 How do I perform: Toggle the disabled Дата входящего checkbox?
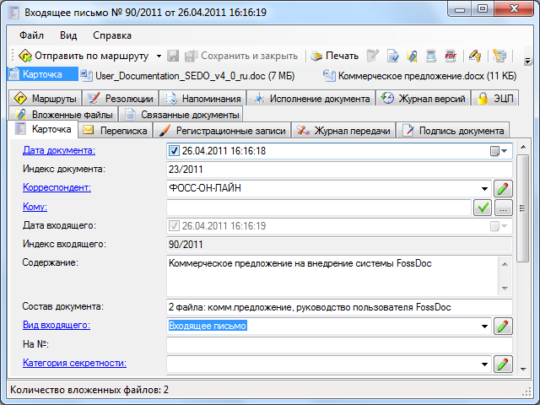click(174, 226)
